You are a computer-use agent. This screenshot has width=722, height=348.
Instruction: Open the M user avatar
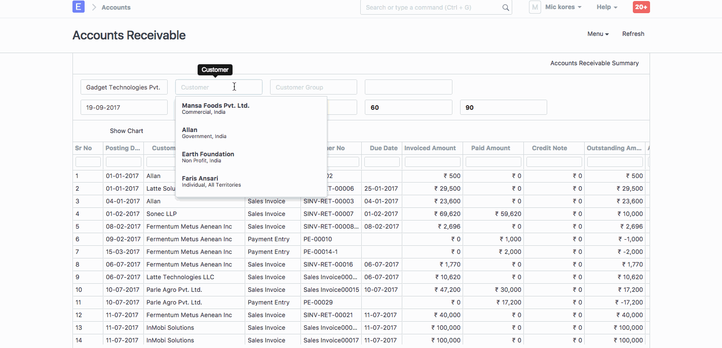(x=535, y=7)
